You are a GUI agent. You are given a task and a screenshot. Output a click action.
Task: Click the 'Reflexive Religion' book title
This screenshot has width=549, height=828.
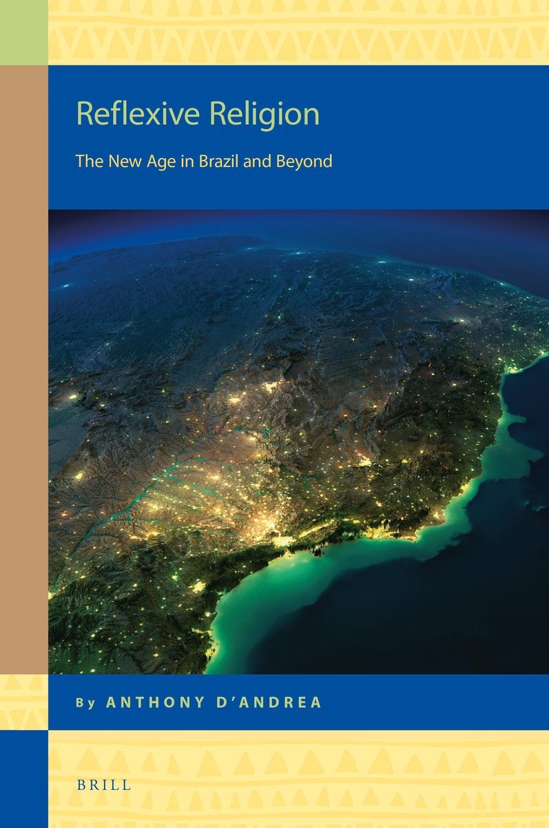tap(198, 114)
